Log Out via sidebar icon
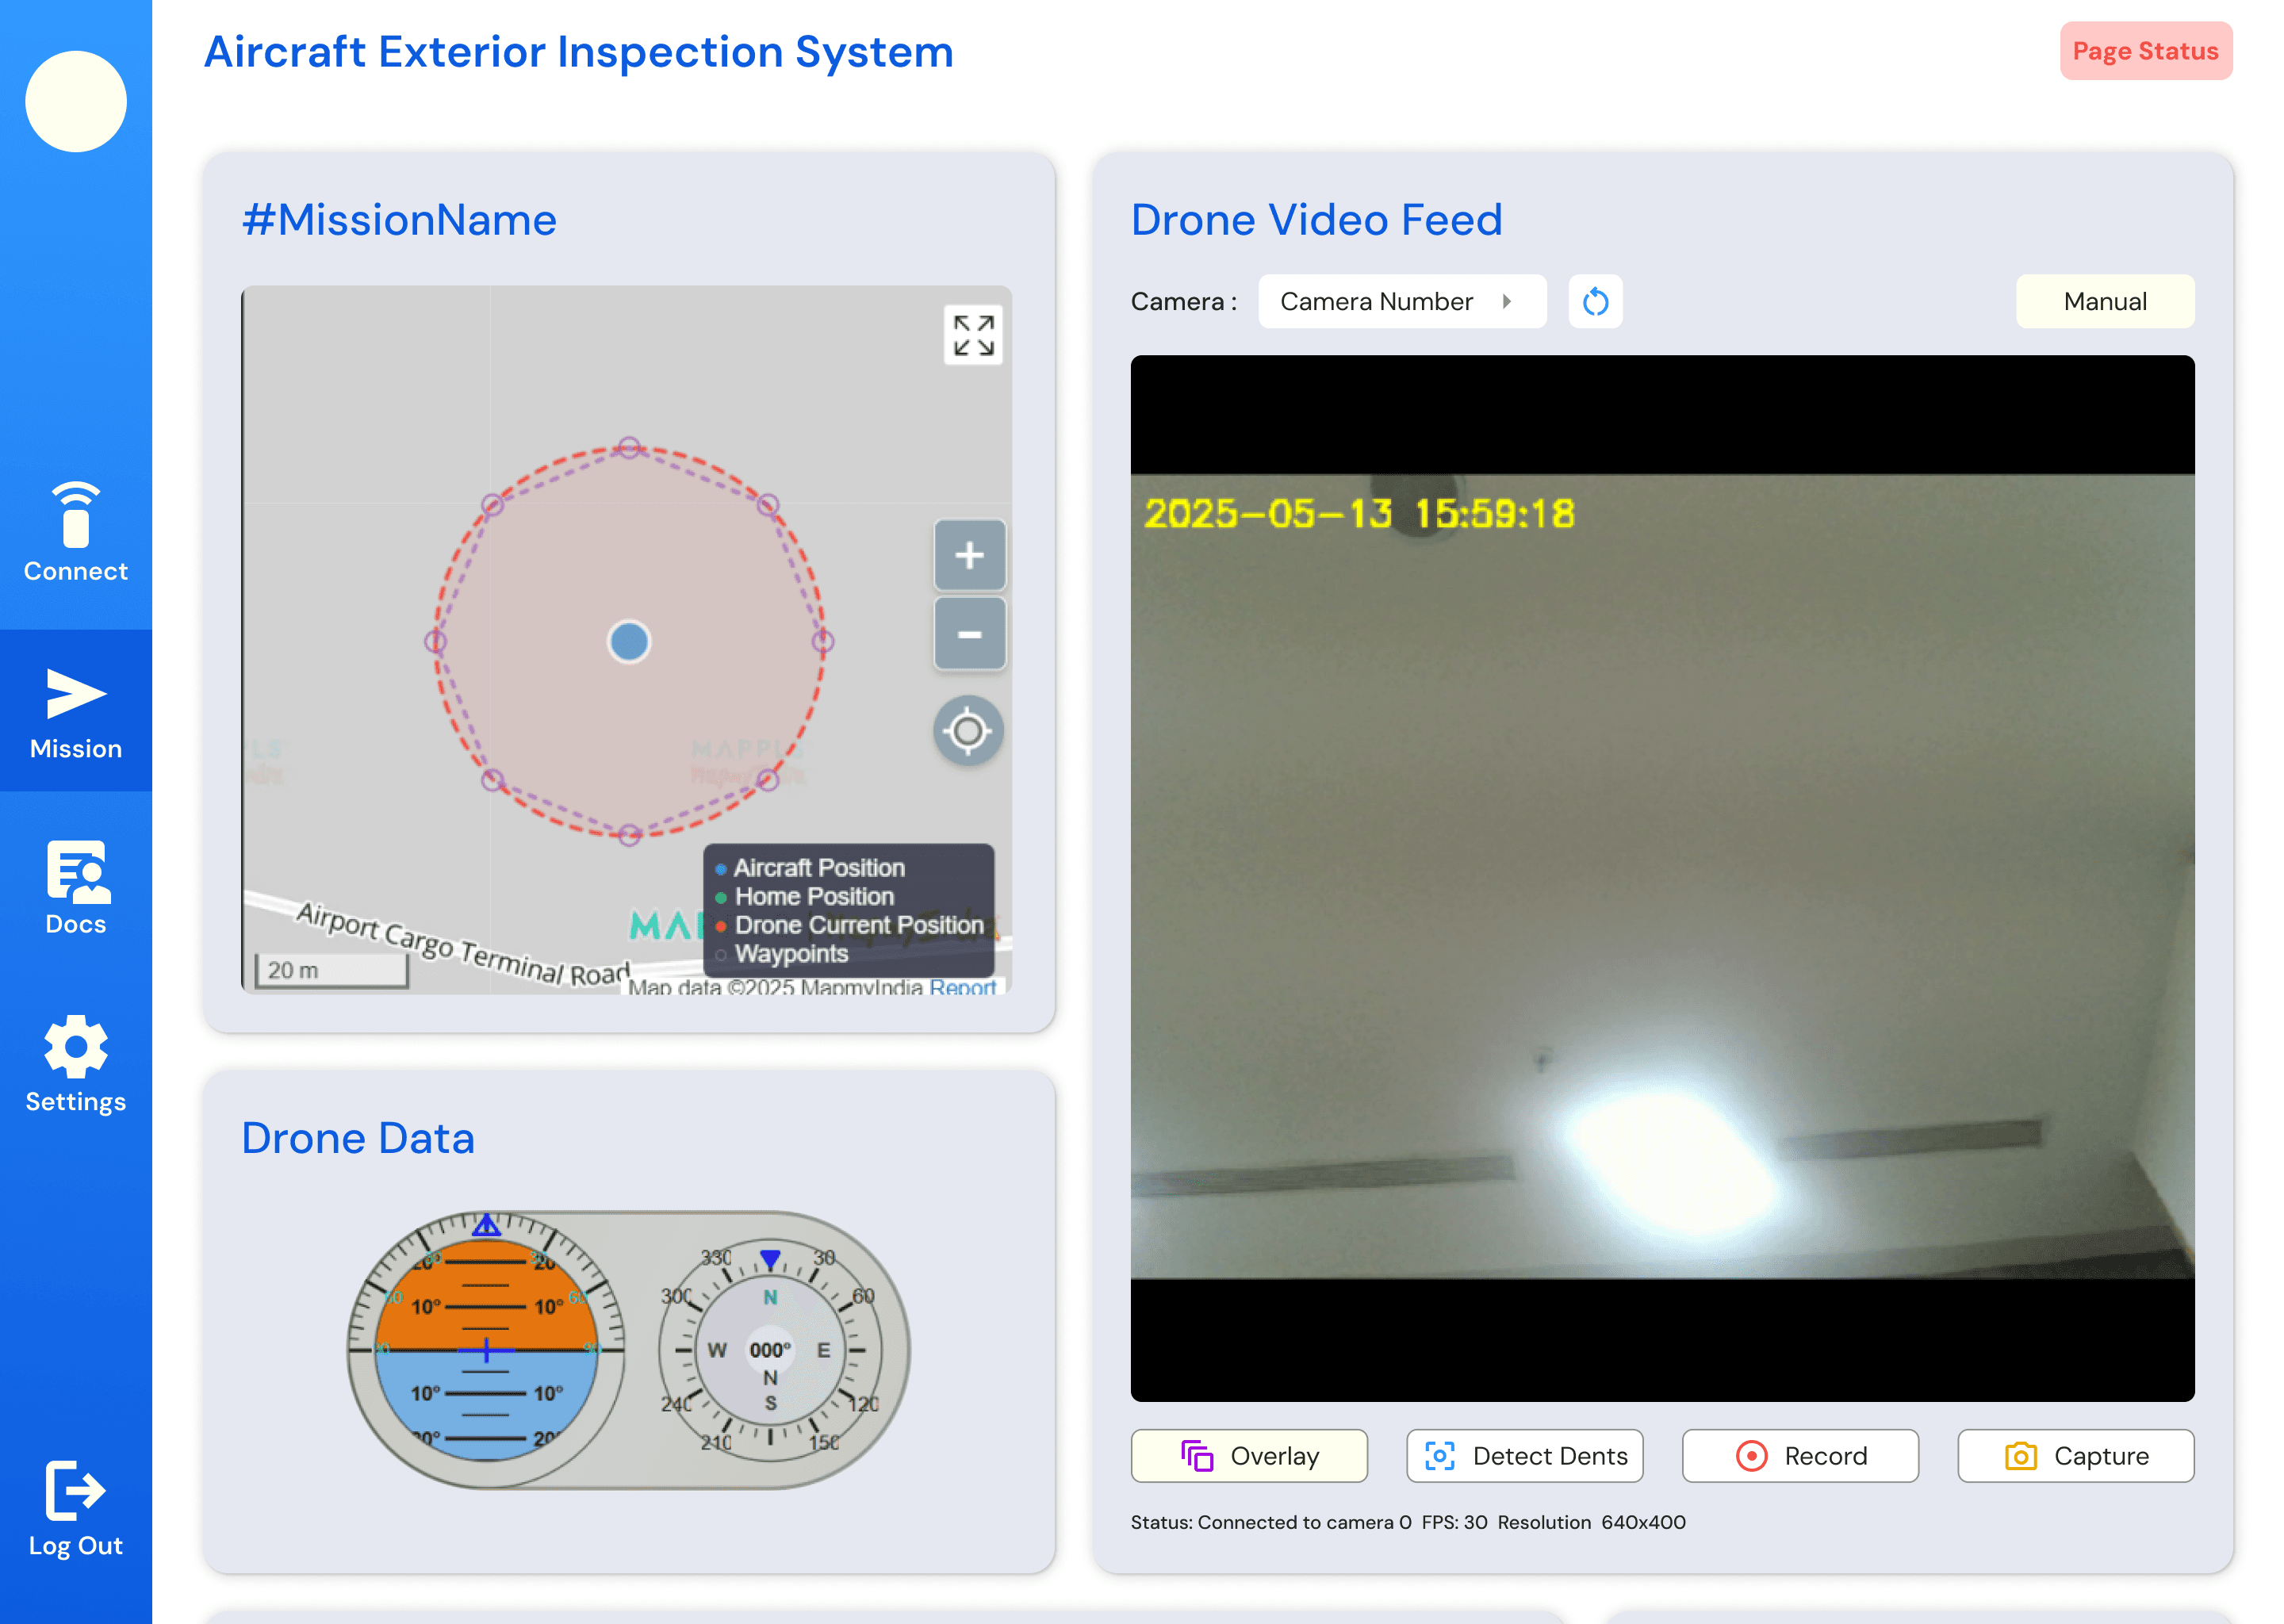This screenshot has width=2284, height=1624. point(75,1507)
